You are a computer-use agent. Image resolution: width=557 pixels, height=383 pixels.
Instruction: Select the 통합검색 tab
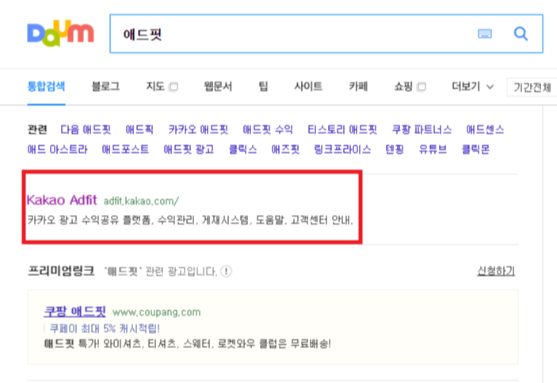tap(46, 86)
